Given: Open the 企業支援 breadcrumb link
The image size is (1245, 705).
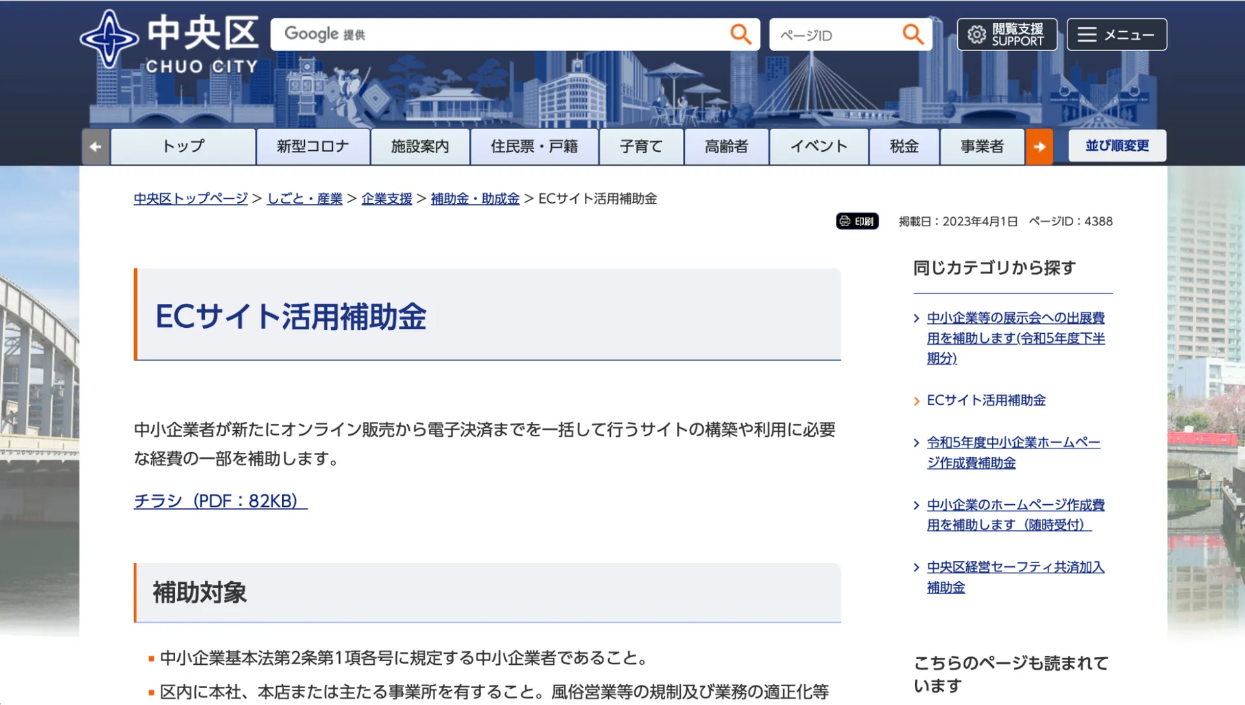Looking at the screenshot, I should [x=386, y=199].
